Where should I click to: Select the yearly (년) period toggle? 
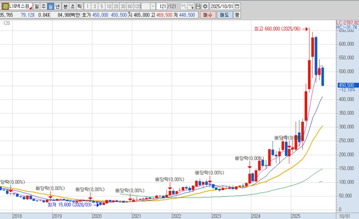click(57, 6)
